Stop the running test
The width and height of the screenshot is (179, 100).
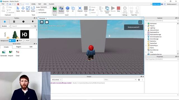click(119, 9)
